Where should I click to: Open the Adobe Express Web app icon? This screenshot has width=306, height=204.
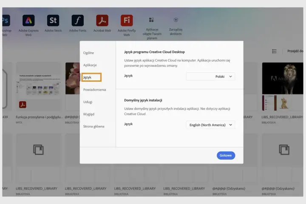tap(28, 20)
